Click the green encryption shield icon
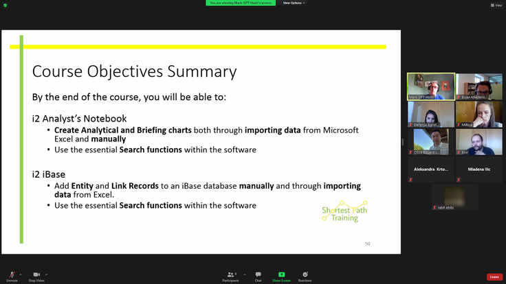Viewport: 506px width, 284px height. coord(5,5)
